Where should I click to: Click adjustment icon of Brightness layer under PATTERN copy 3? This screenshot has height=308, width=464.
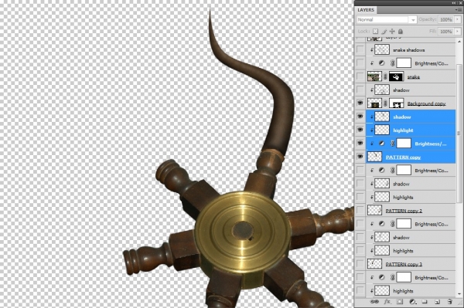pos(382,278)
